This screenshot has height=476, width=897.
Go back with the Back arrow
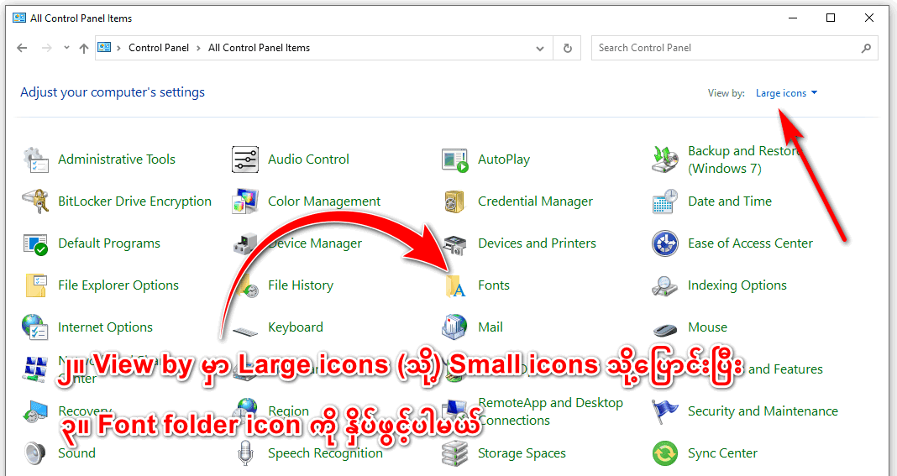[x=22, y=48]
